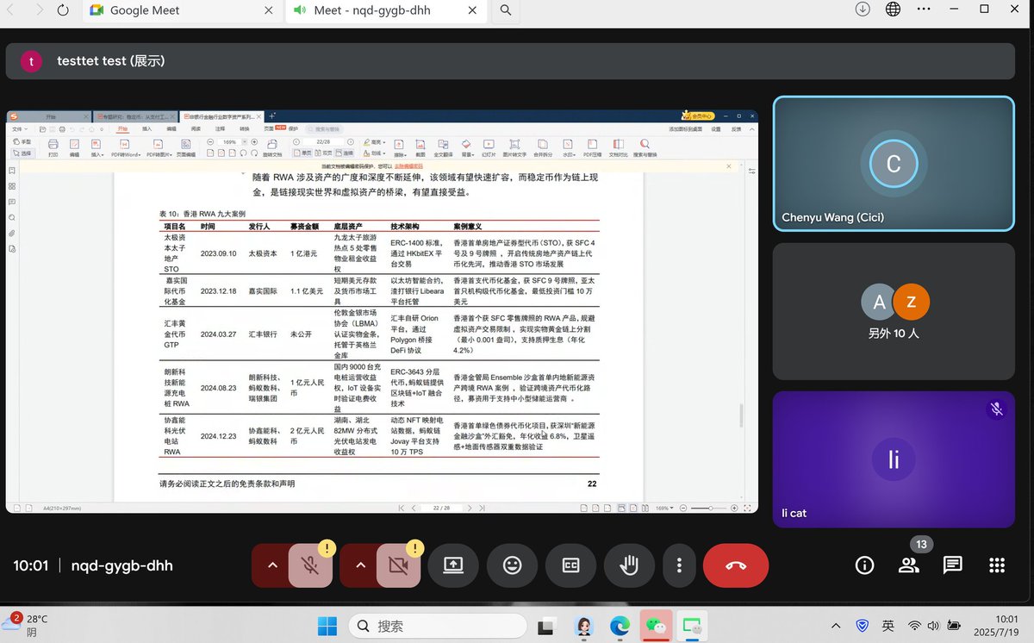Toggle 单页 single-page view in WPS
Viewport: 1034px width, 643px height.
point(302,153)
